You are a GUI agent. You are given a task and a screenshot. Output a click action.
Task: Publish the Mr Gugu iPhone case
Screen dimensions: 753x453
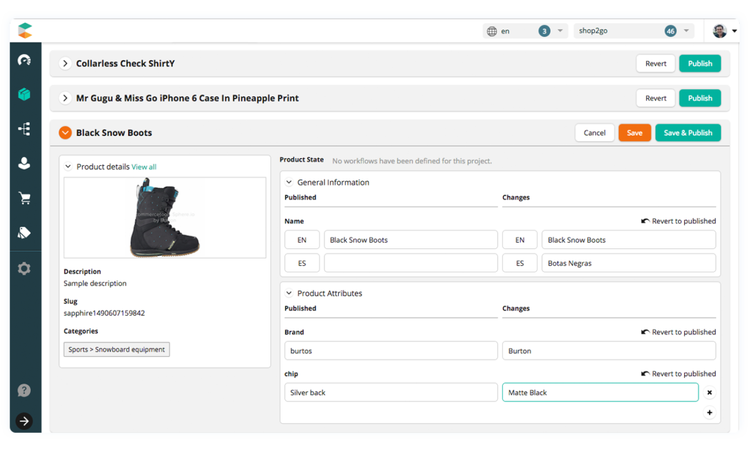point(700,98)
